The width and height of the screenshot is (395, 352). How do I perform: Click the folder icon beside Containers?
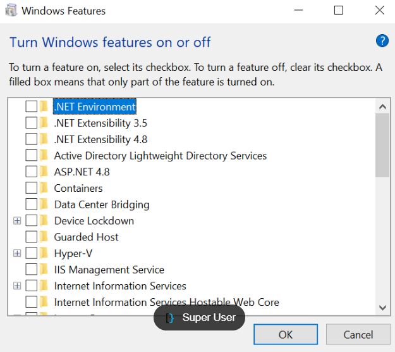[x=44, y=188]
